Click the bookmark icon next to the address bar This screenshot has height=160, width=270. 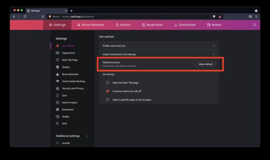coord(42,16)
